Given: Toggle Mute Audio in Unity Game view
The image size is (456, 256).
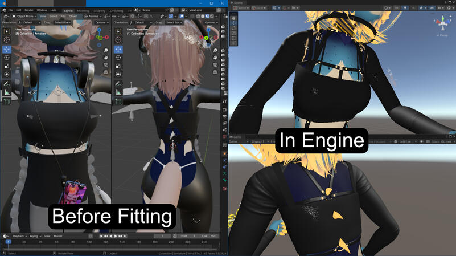Looking at the screenshot, I should (421, 141).
